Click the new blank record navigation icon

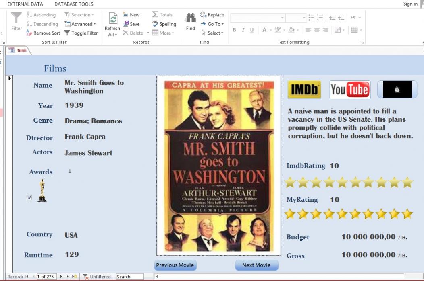coord(75,277)
